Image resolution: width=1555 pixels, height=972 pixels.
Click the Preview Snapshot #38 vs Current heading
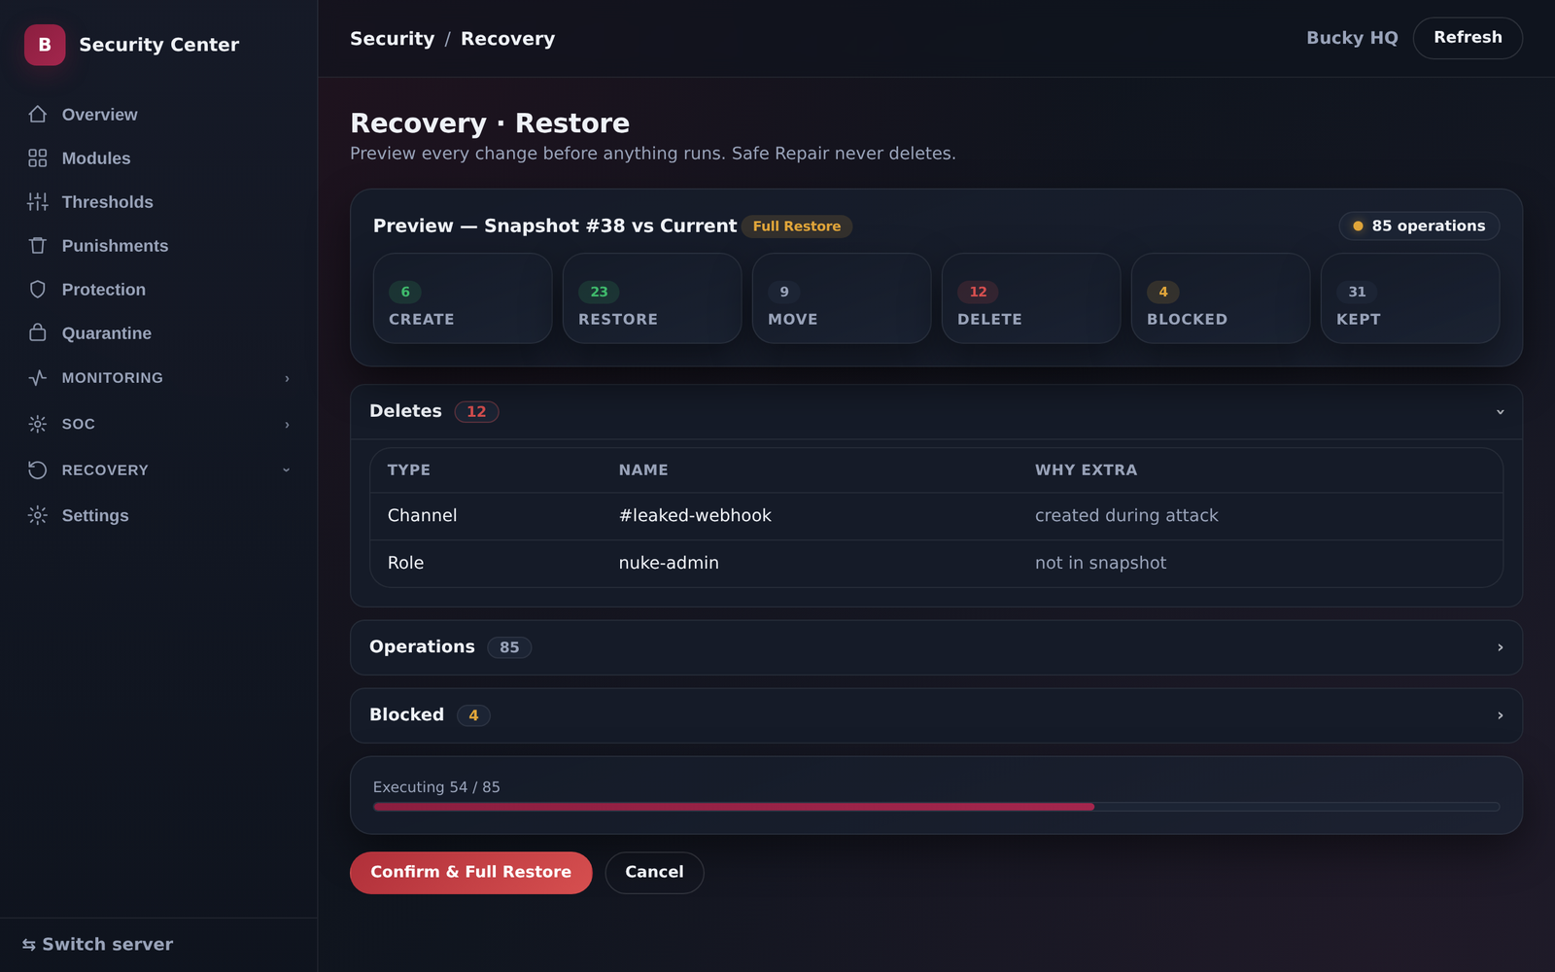pyautogui.click(x=555, y=226)
